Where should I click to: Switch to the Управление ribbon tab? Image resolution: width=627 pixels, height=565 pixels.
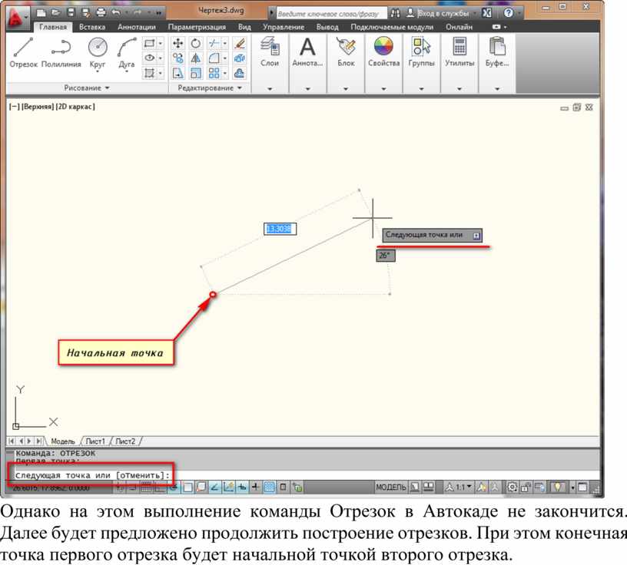[x=284, y=27]
